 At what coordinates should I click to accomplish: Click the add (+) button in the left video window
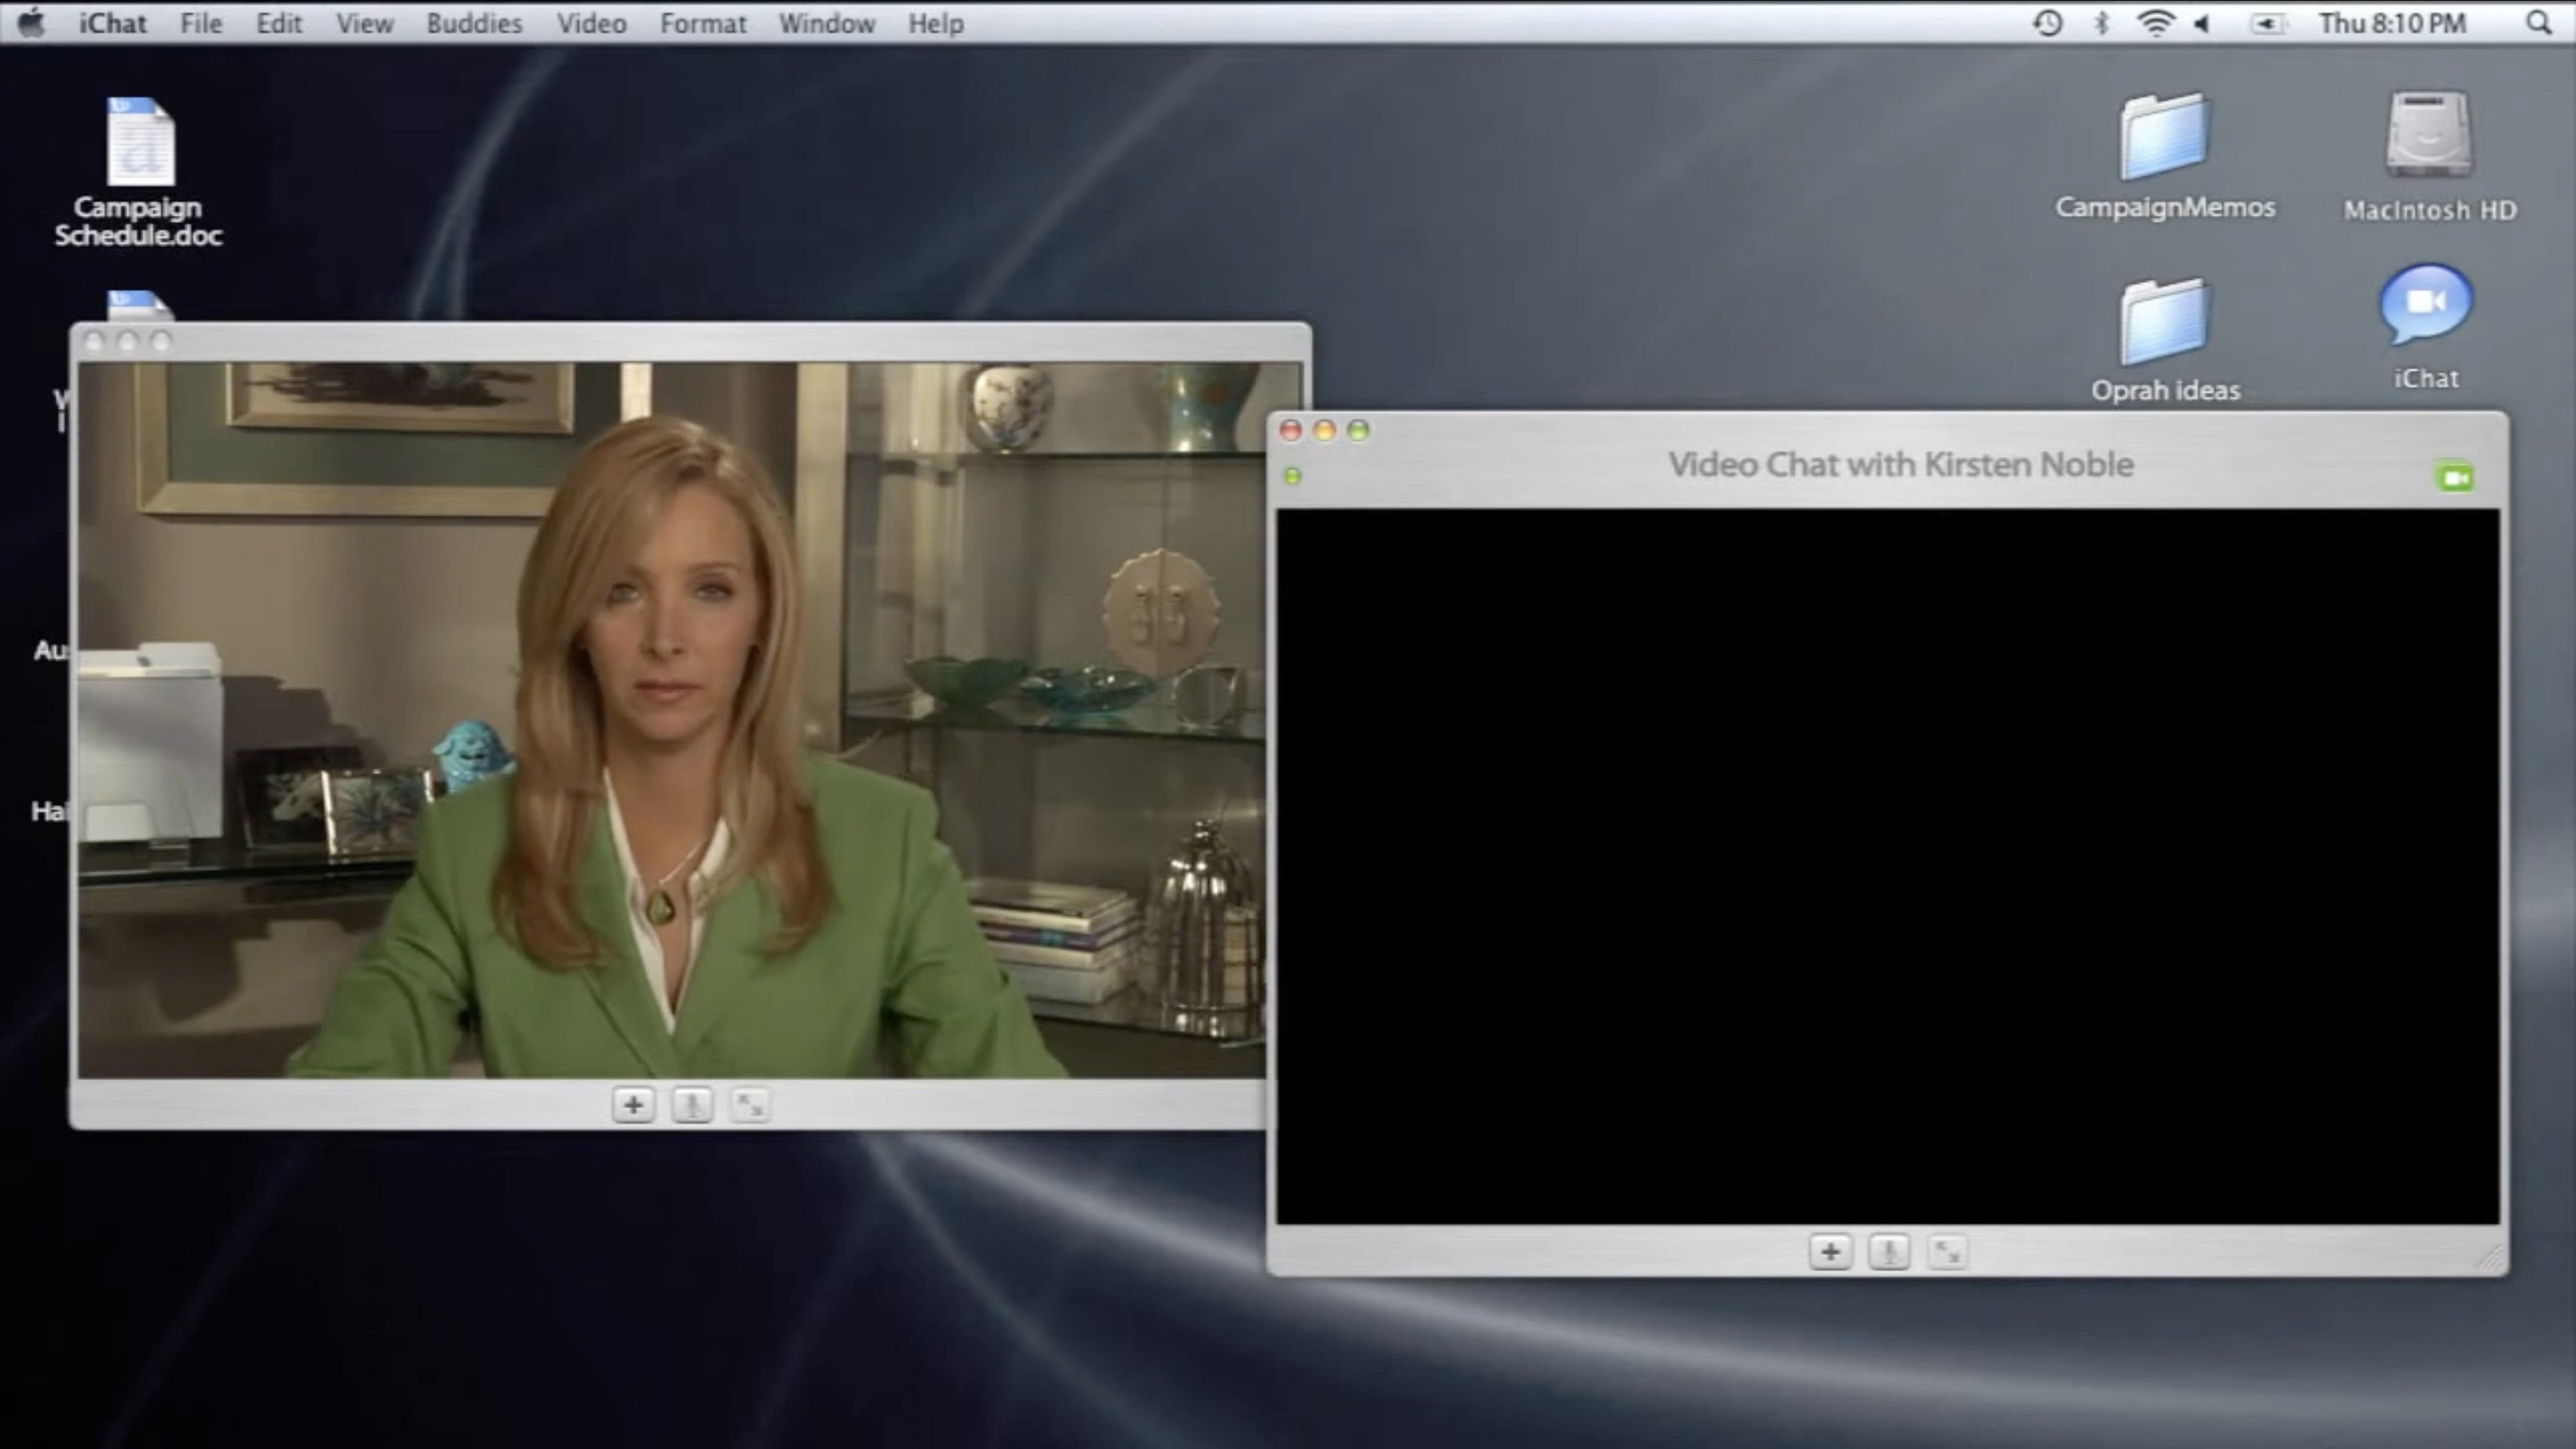click(x=633, y=1105)
